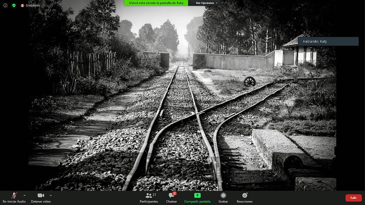Click the meeting information icon

5,5
